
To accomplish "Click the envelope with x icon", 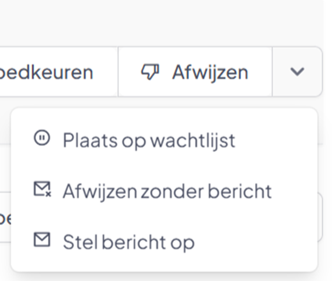I will 43,189.
